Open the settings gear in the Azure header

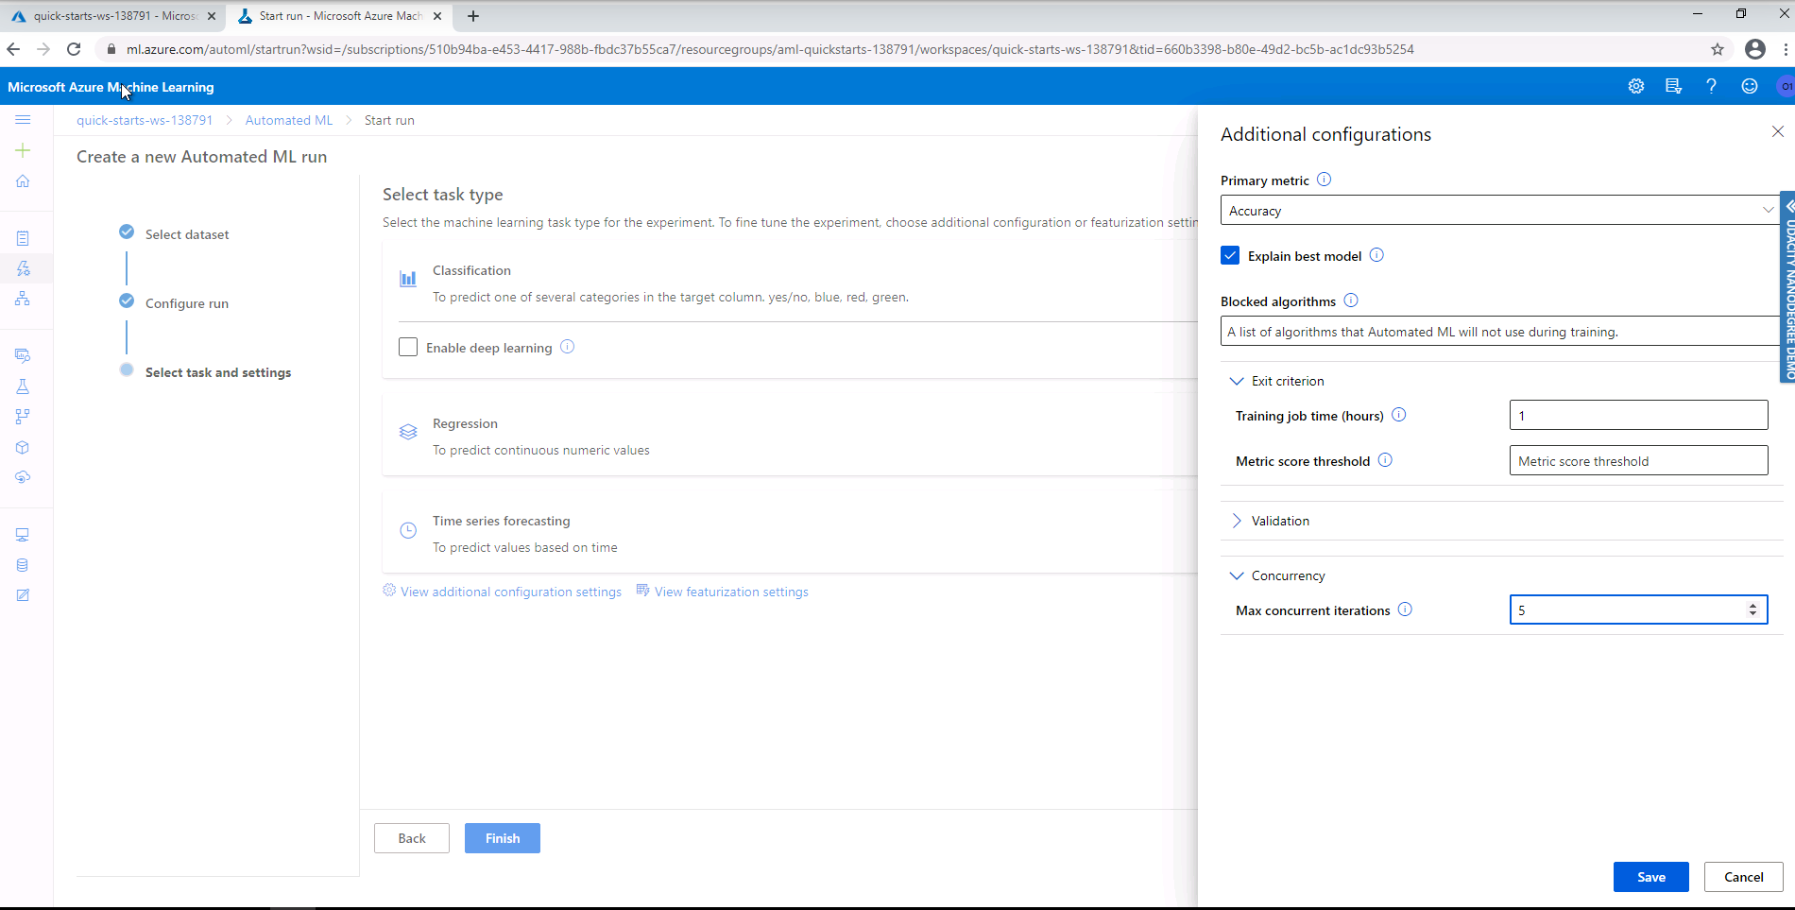click(x=1636, y=86)
